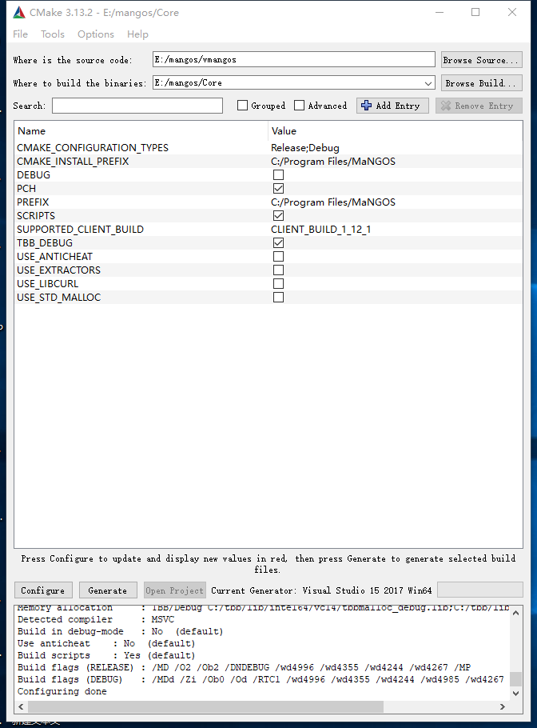
Task: Enable USE_LIBCURL checkbox
Action: point(278,284)
